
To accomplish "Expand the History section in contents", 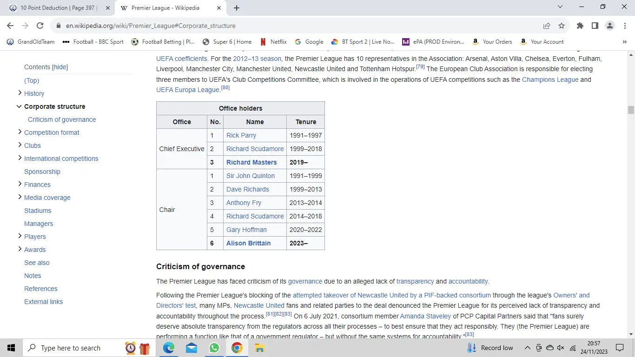I will click(x=19, y=93).
